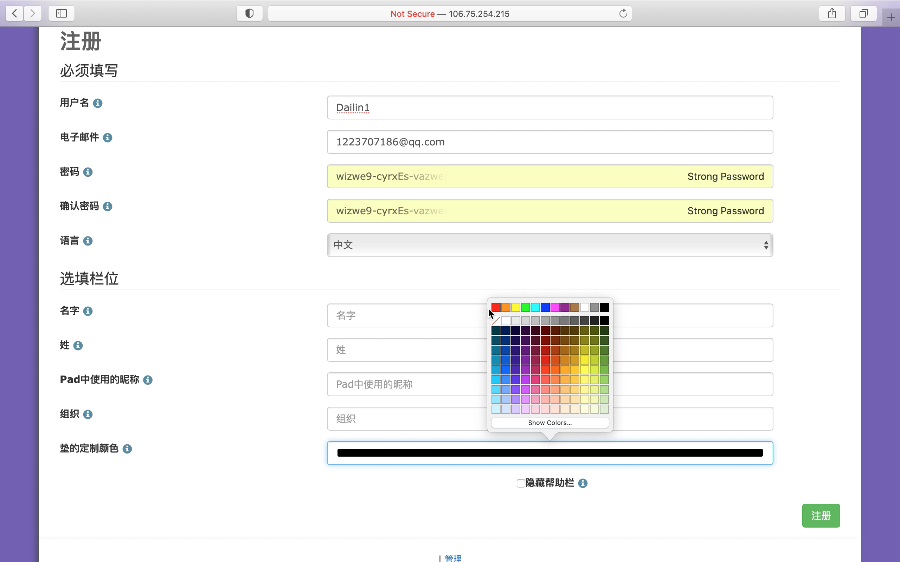
Task: Tick the 隐藏帮助栏 checkbox
Action: pyautogui.click(x=521, y=483)
